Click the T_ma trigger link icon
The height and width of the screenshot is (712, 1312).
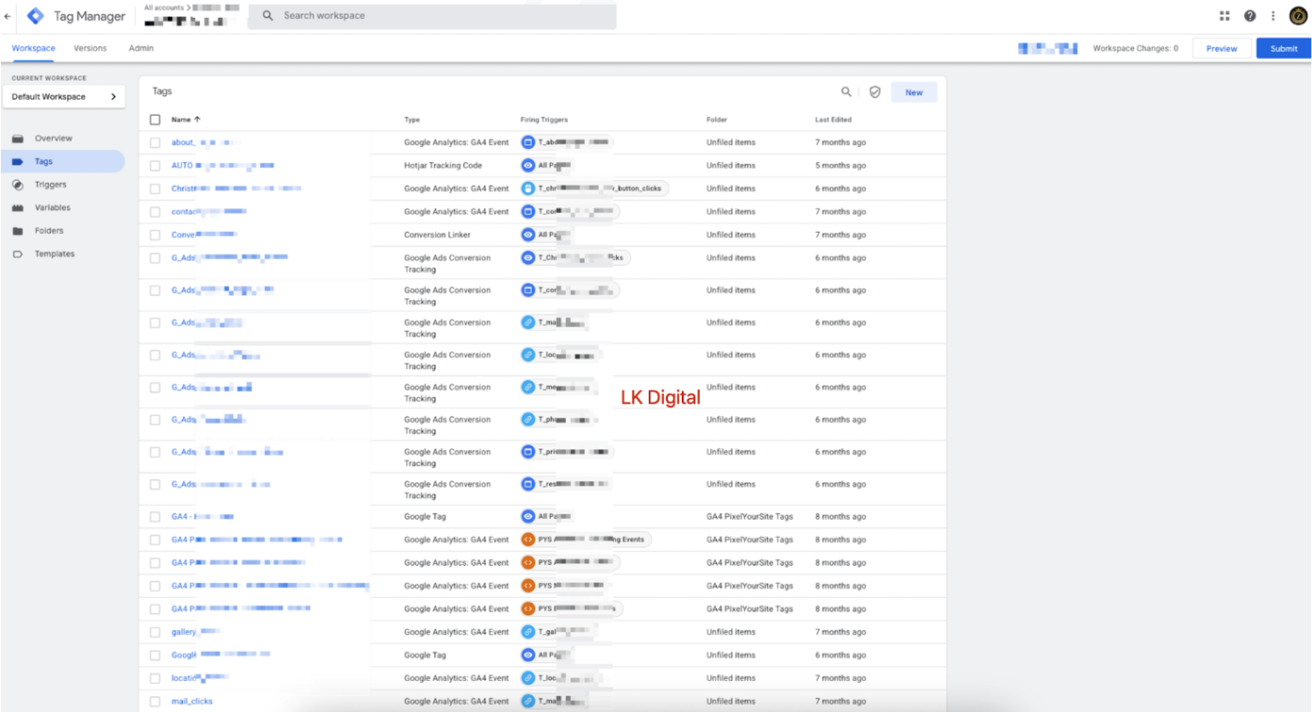pos(528,322)
